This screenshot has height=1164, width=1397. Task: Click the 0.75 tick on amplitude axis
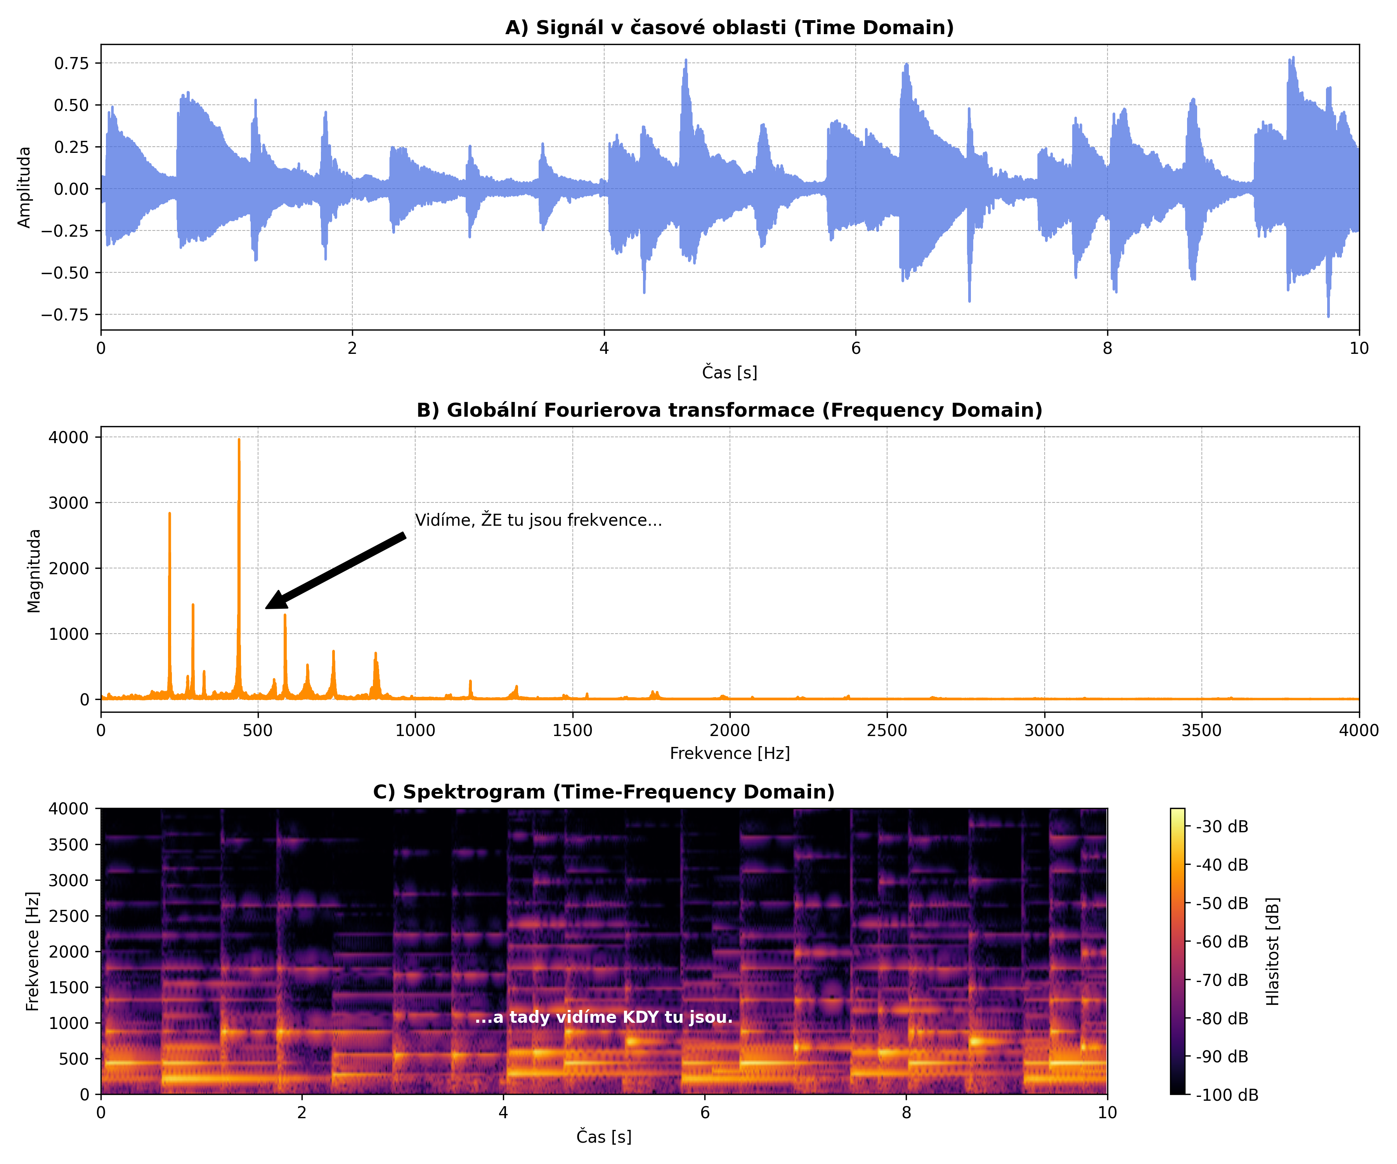tap(71, 63)
